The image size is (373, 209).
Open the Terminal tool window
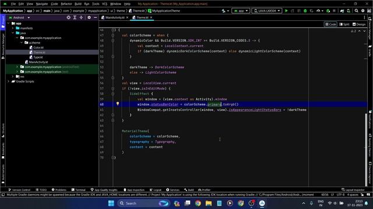click(x=78, y=190)
